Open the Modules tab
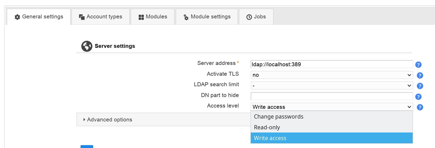435x148 pixels. tap(153, 17)
